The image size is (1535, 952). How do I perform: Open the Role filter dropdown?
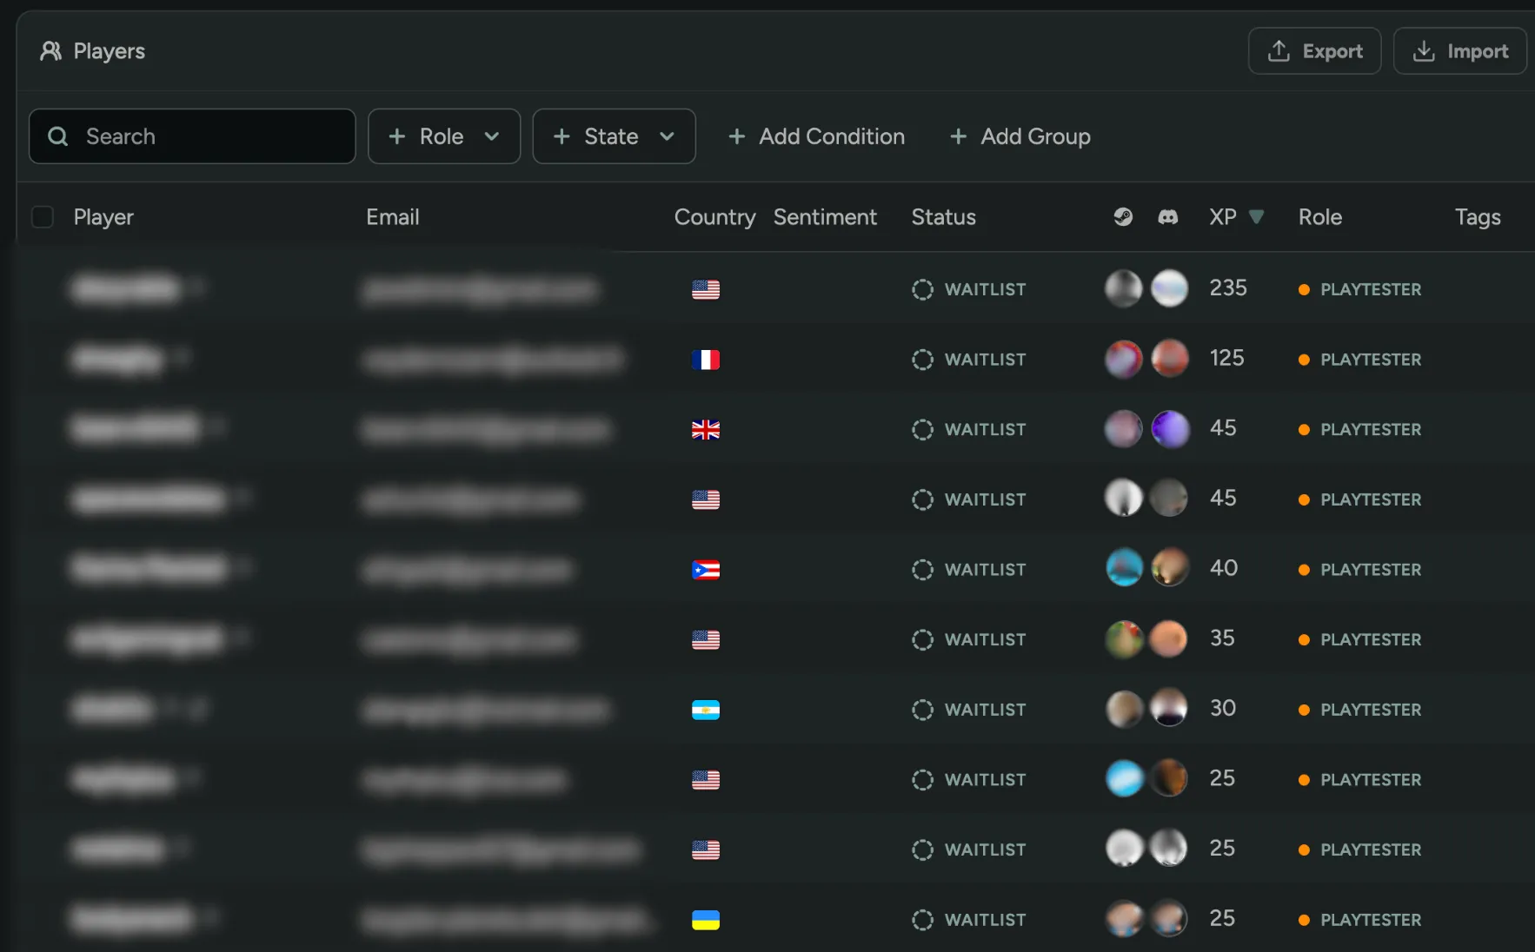click(444, 136)
